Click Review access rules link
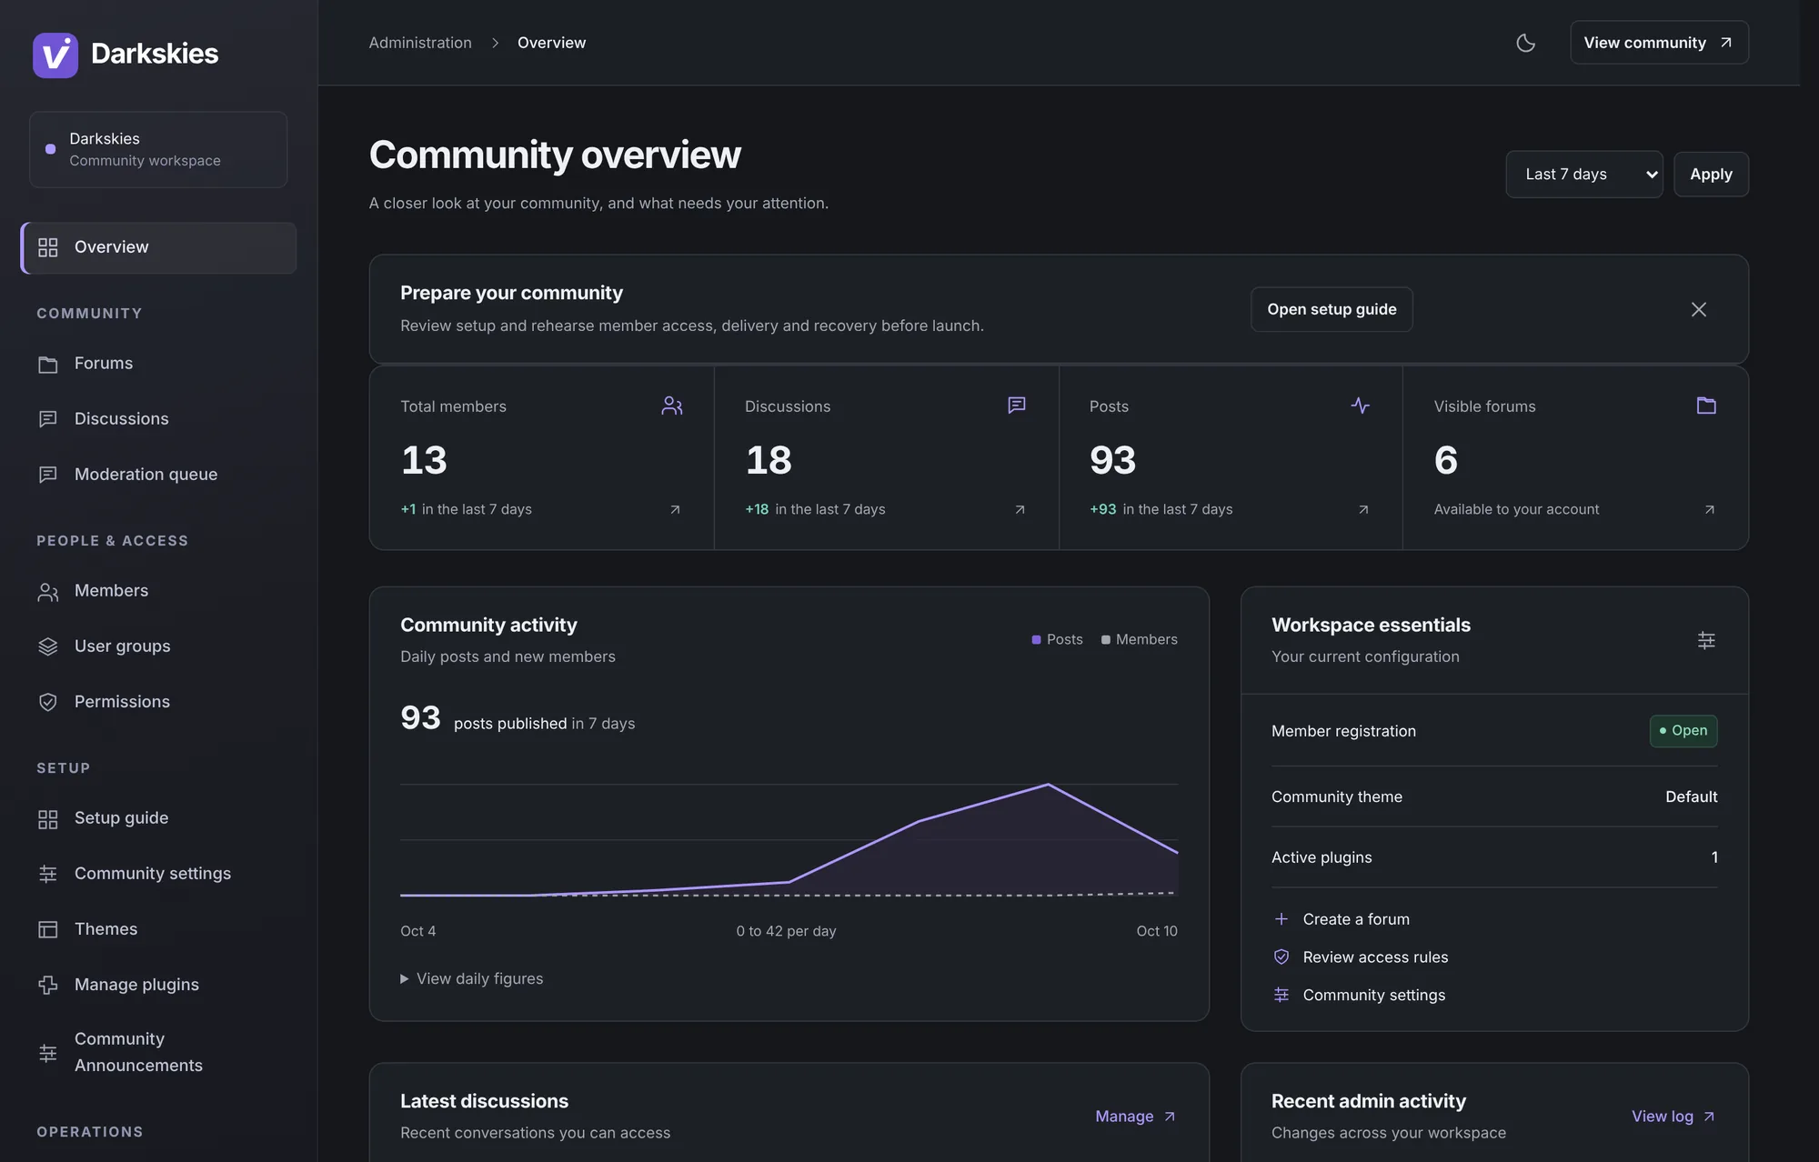This screenshot has height=1162, width=1819. click(1361, 957)
